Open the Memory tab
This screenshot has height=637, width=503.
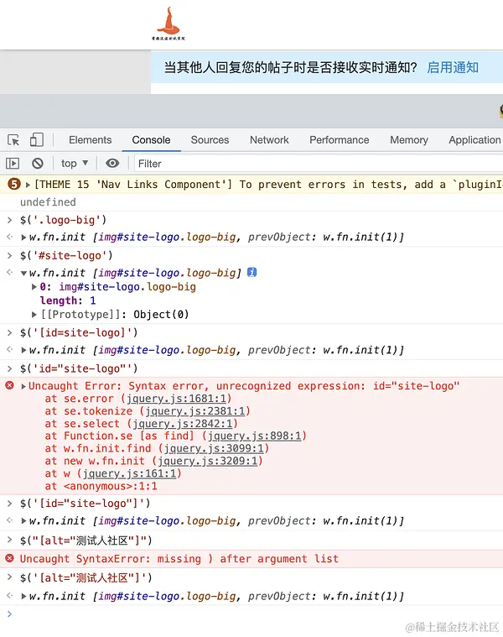click(x=409, y=140)
